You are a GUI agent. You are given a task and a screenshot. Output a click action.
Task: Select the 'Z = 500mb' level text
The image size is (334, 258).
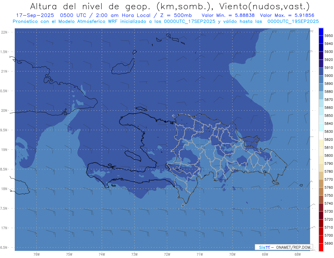click(176, 15)
